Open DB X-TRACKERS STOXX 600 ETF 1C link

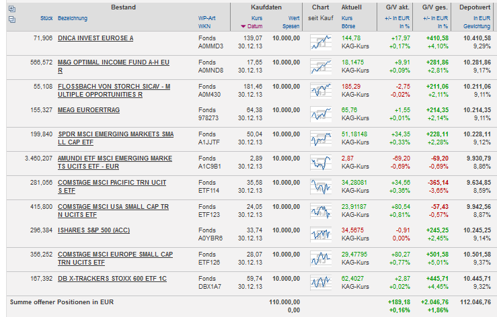[x=112, y=279]
